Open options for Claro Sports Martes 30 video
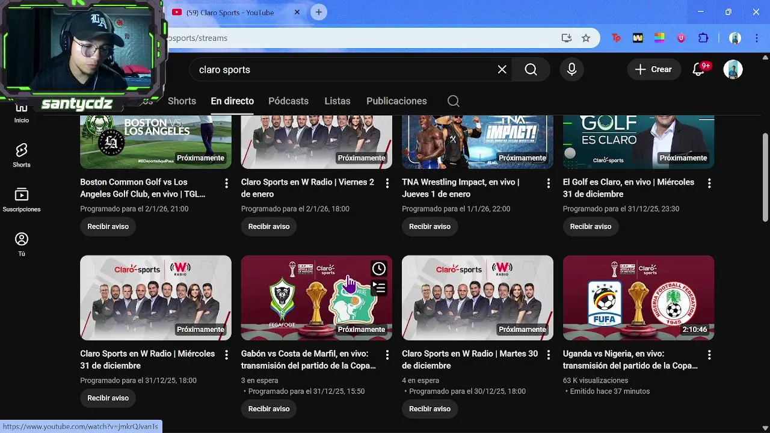 click(x=548, y=355)
